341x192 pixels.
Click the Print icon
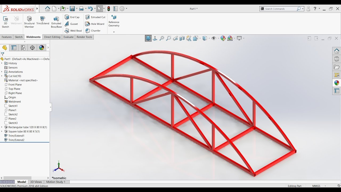tap(81, 9)
